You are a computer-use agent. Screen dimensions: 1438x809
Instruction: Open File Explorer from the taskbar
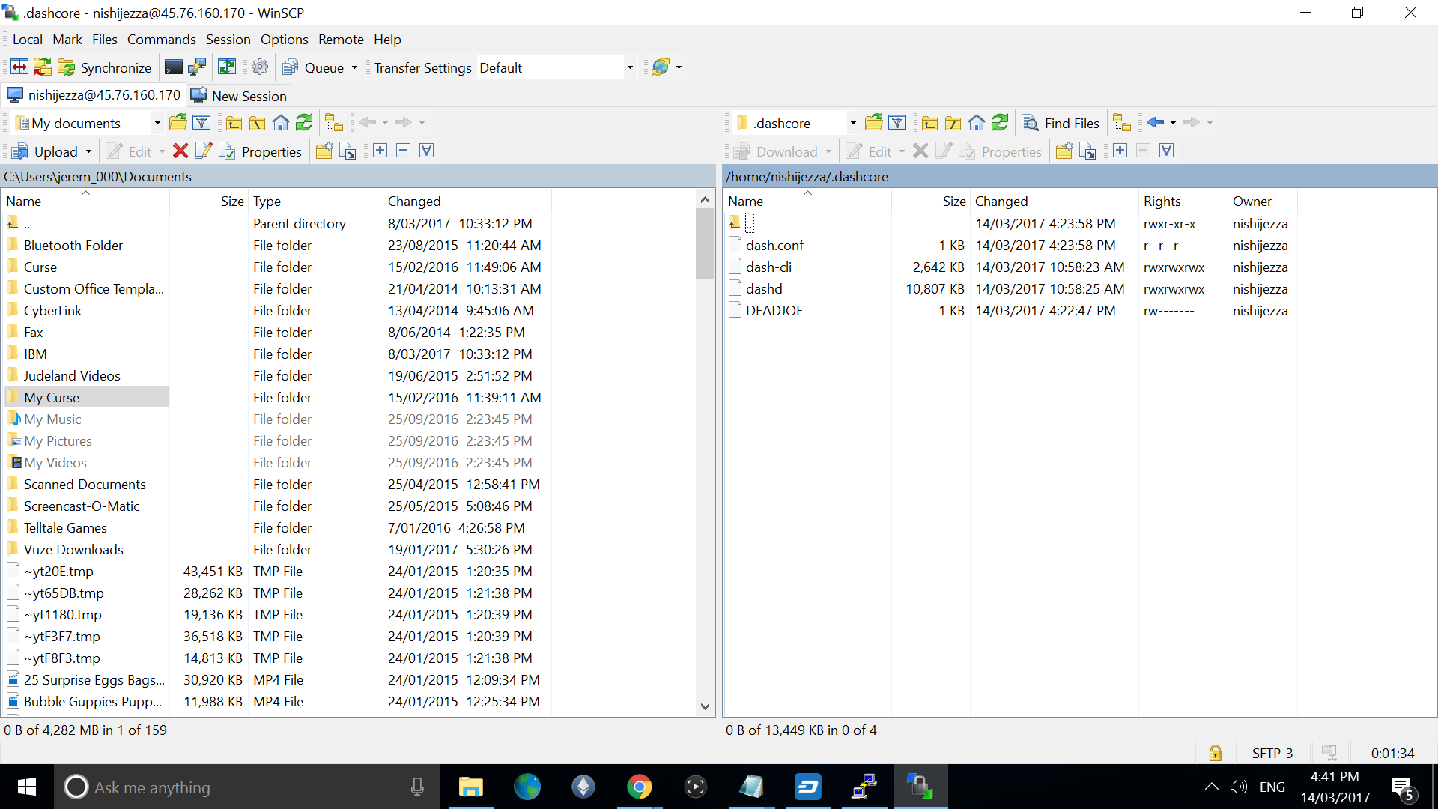pyautogui.click(x=471, y=787)
